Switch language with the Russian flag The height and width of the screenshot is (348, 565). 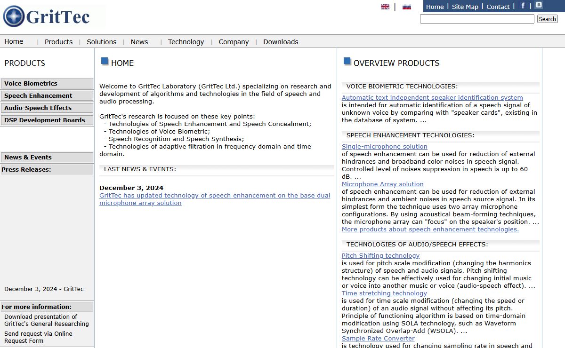407,7
